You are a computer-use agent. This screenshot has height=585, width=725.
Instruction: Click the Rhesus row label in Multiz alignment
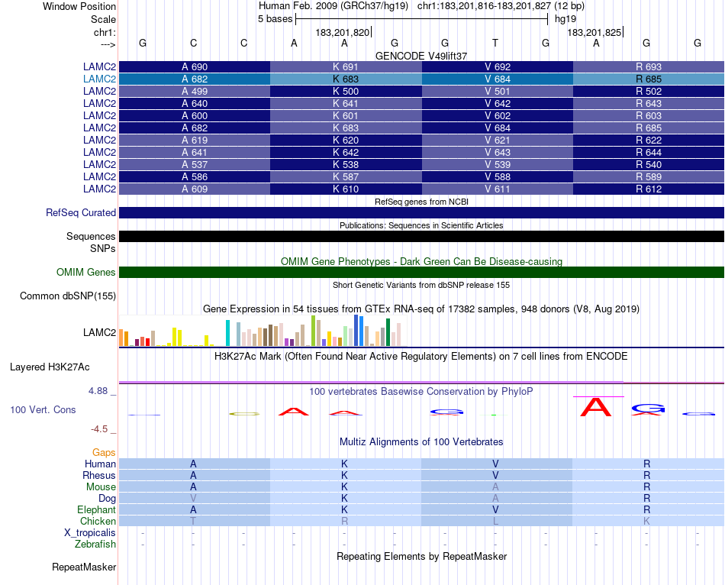[x=99, y=475]
